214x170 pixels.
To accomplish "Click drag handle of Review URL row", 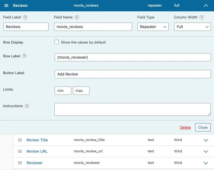I will click(x=20, y=151).
